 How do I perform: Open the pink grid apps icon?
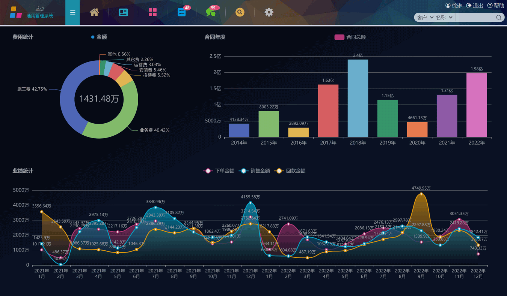pyautogui.click(x=152, y=12)
